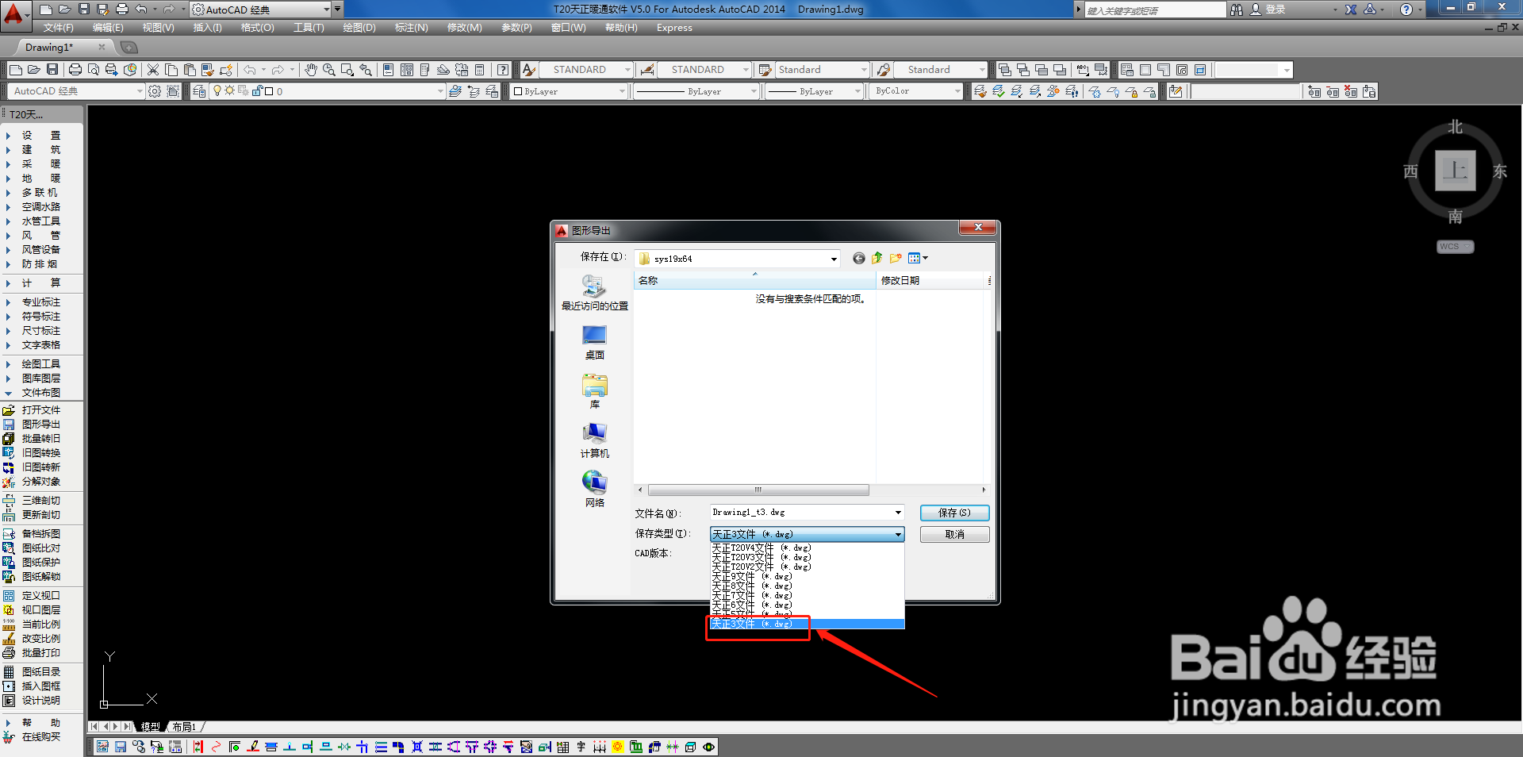Click the 名称 column header
This screenshot has width=1523, height=757.
point(754,281)
